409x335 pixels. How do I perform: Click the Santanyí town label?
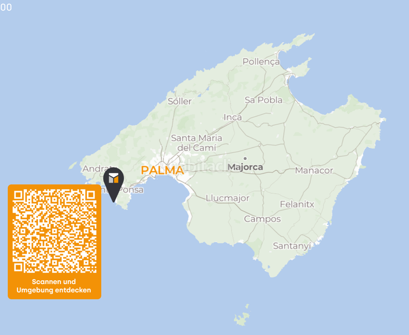[292, 246]
